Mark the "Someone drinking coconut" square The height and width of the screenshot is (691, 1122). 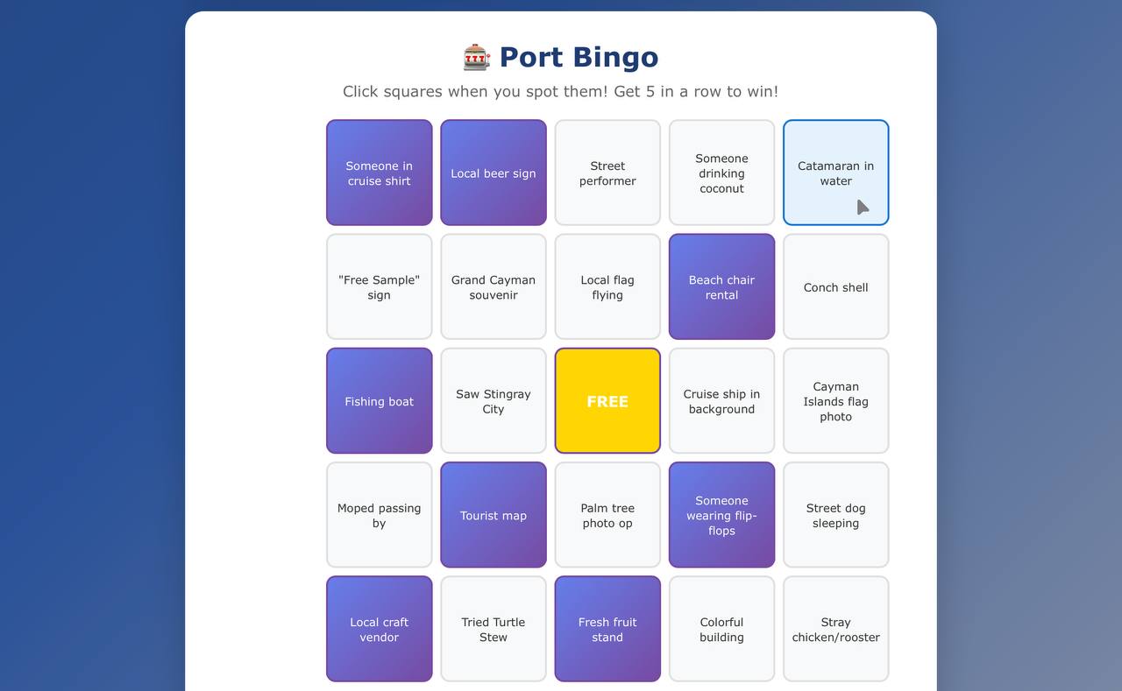click(721, 173)
